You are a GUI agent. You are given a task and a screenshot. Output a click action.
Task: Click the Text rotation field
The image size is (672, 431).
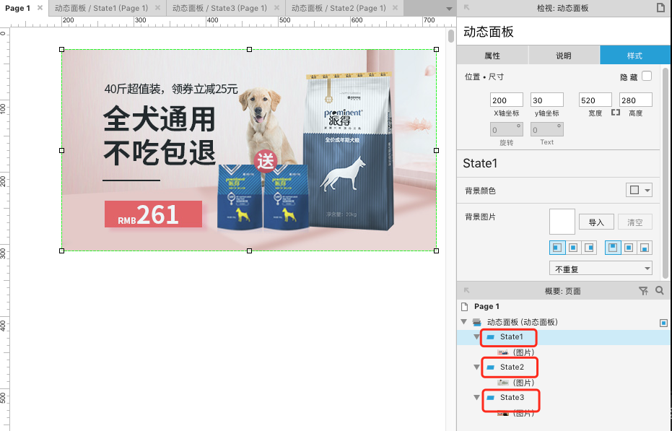pyautogui.click(x=547, y=129)
